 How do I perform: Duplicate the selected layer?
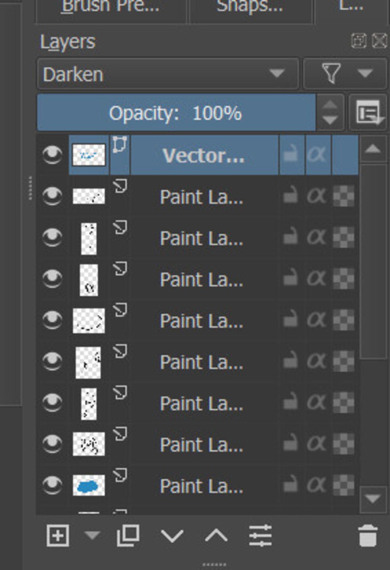click(128, 536)
